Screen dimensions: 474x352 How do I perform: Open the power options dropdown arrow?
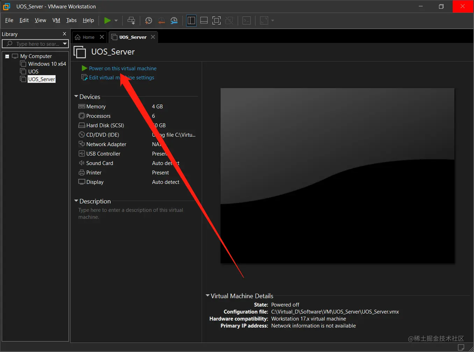(116, 21)
